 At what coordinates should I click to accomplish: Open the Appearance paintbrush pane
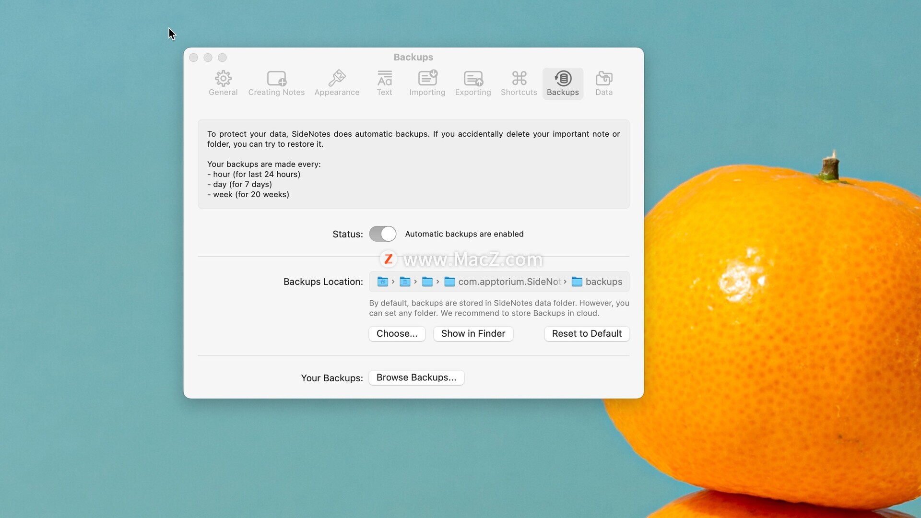pos(337,83)
